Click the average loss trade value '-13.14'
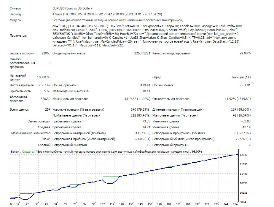The image size is (274, 207). pos(246,127)
